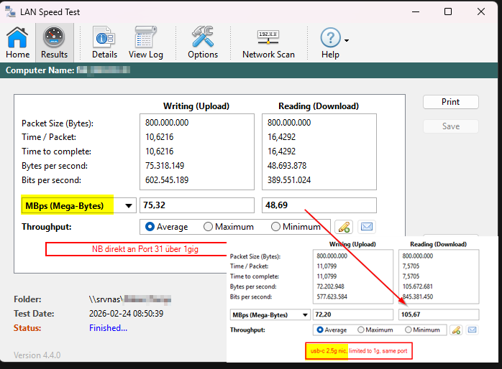
Task: Click the Computer Name label
Action: [x=40, y=70]
